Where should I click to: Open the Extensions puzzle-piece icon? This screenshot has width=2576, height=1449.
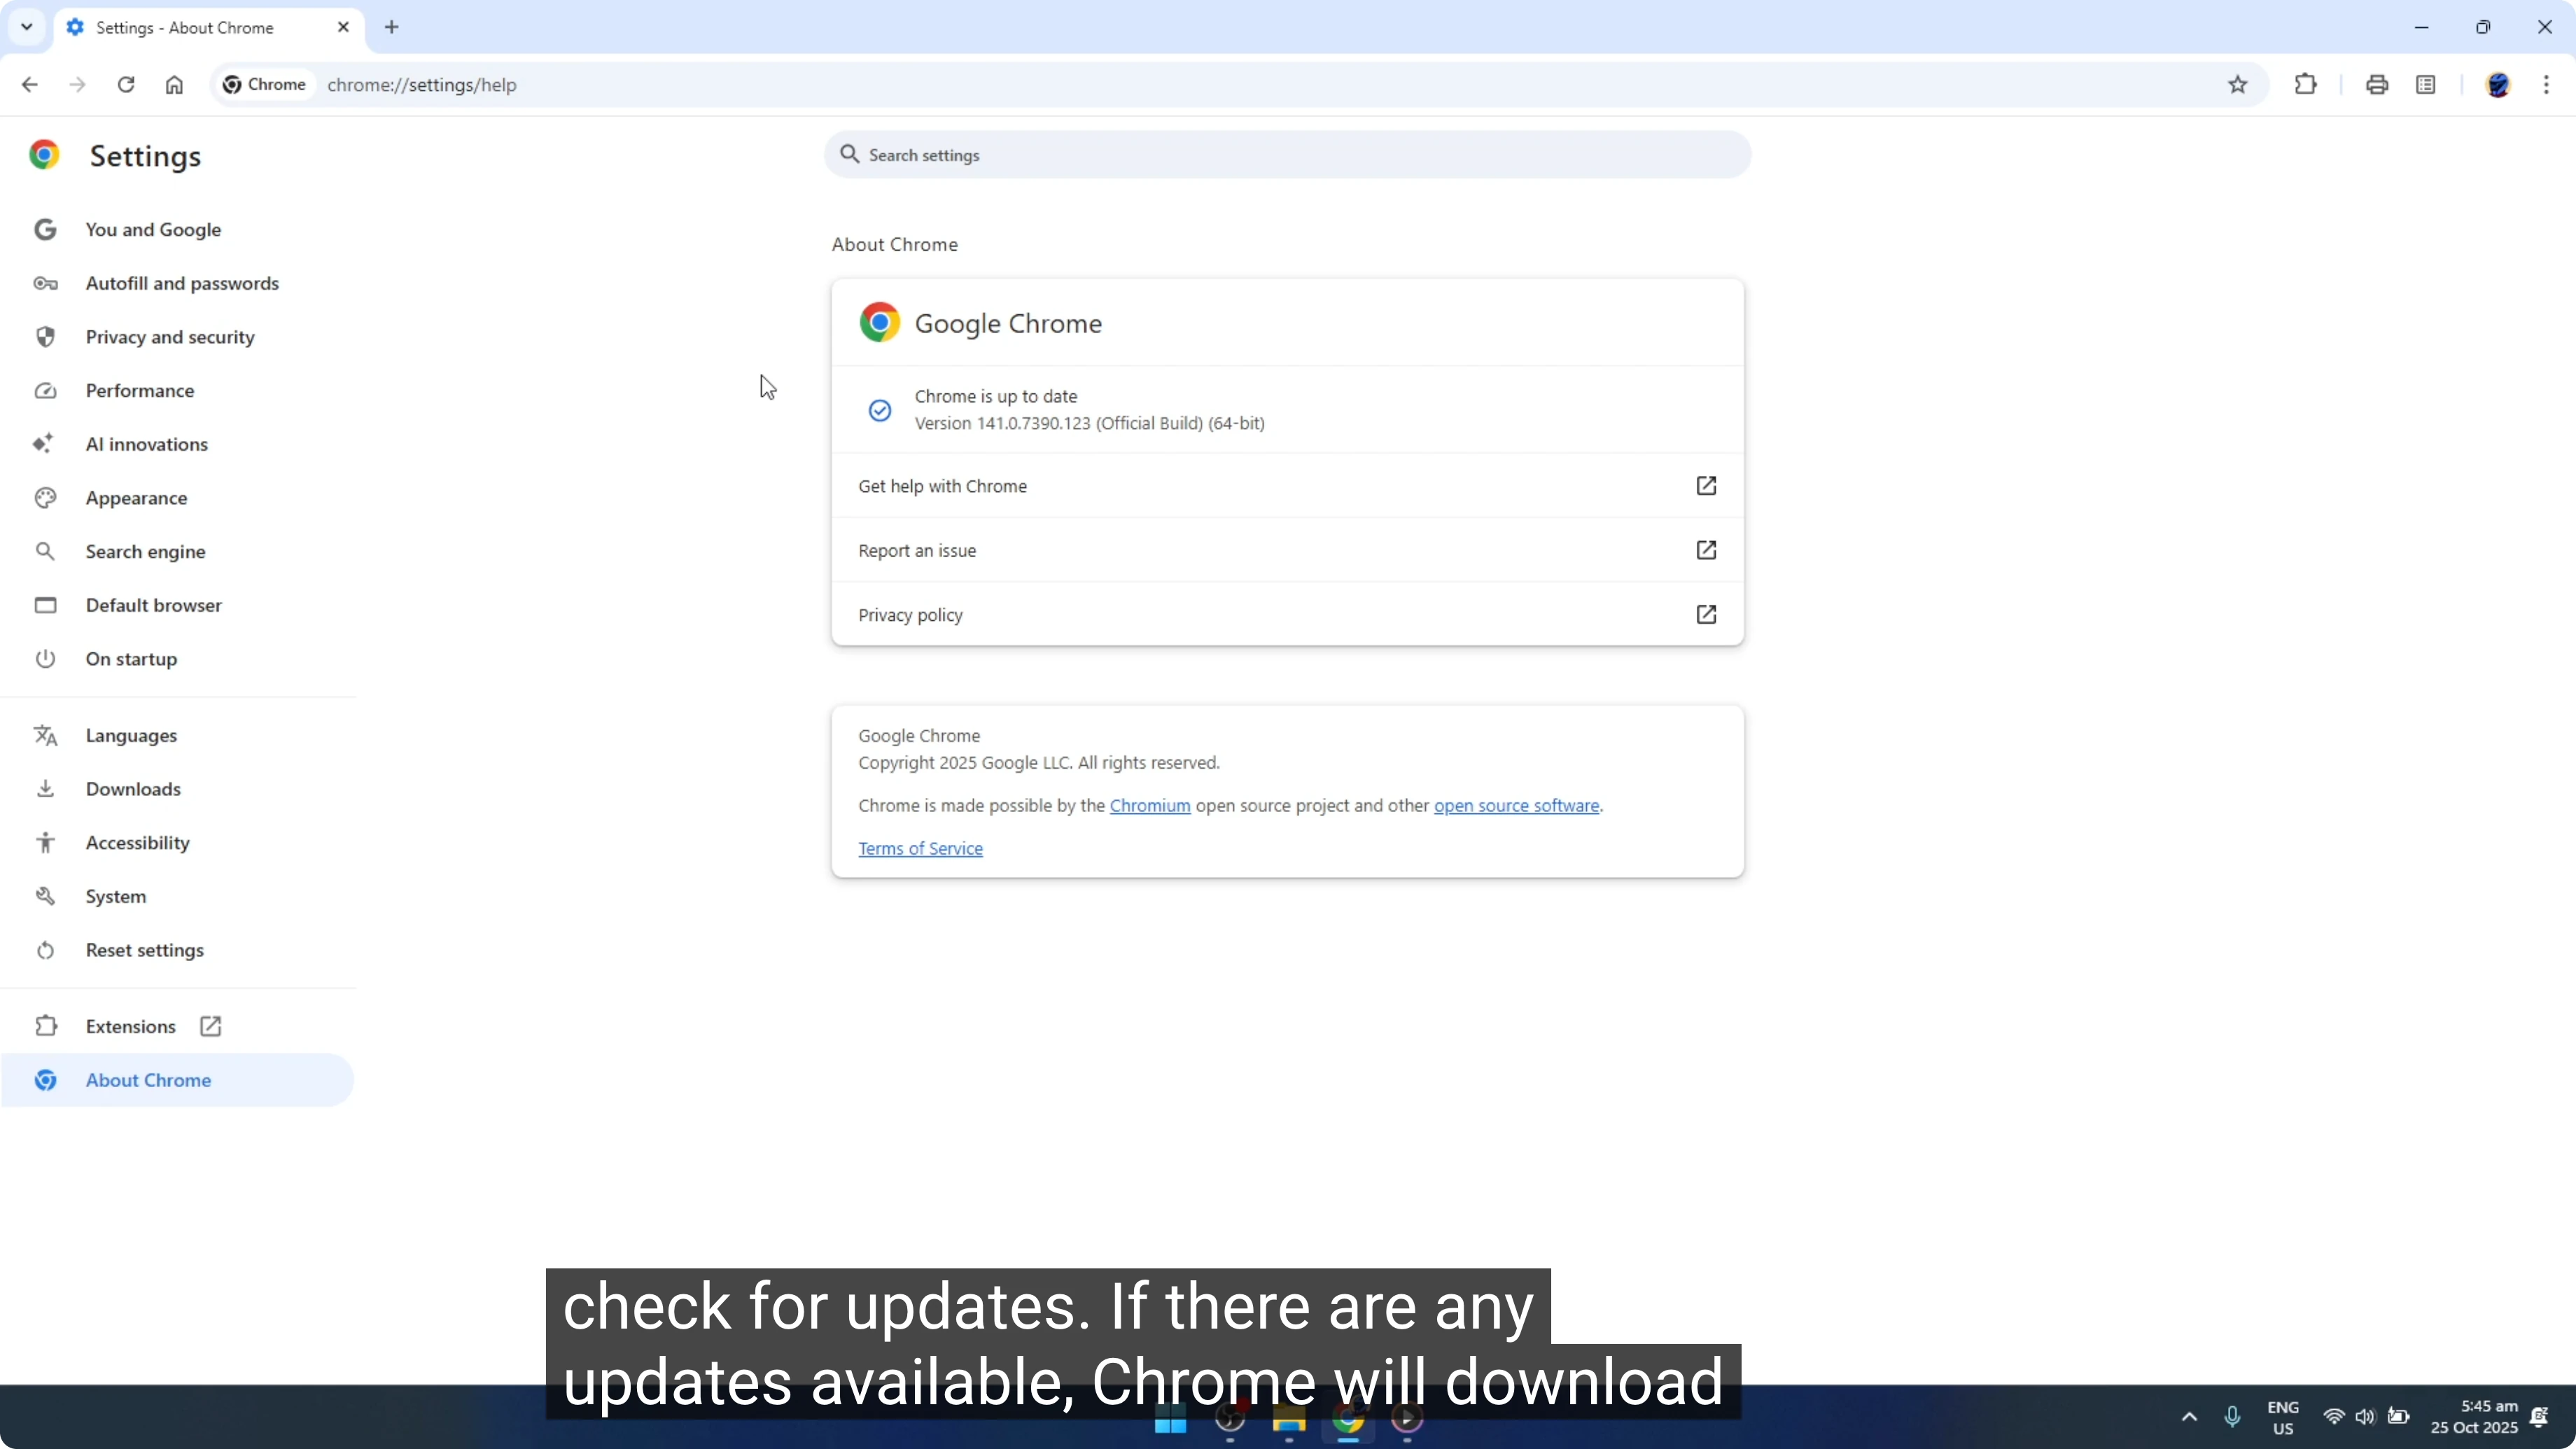[2305, 84]
